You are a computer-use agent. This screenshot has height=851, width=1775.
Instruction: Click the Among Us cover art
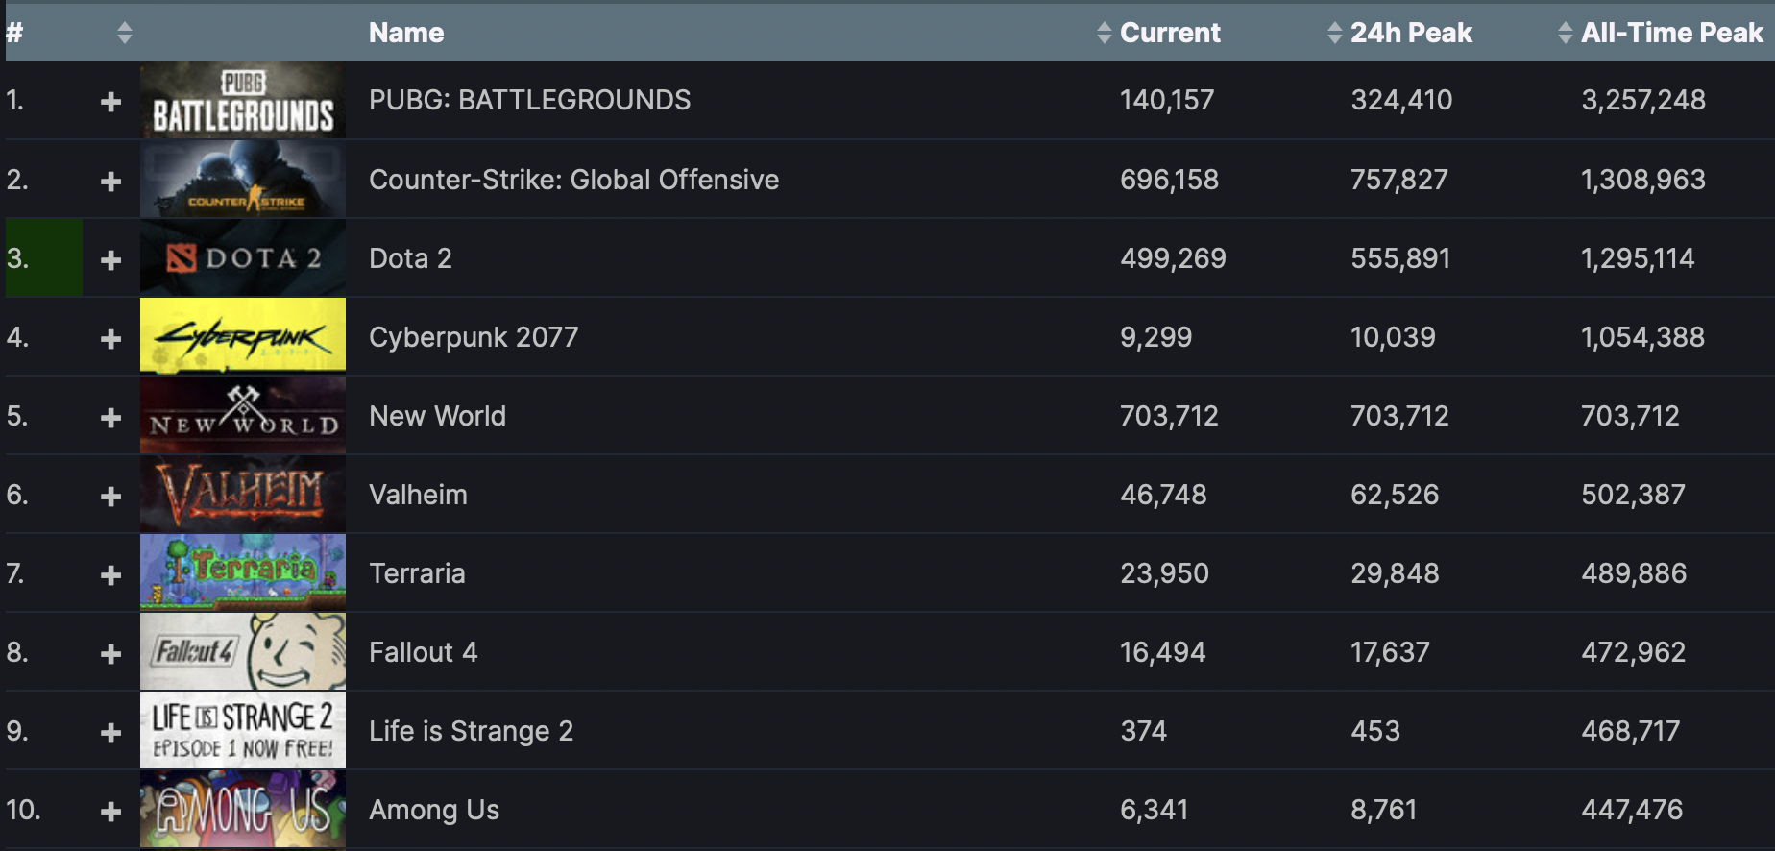[x=241, y=809]
